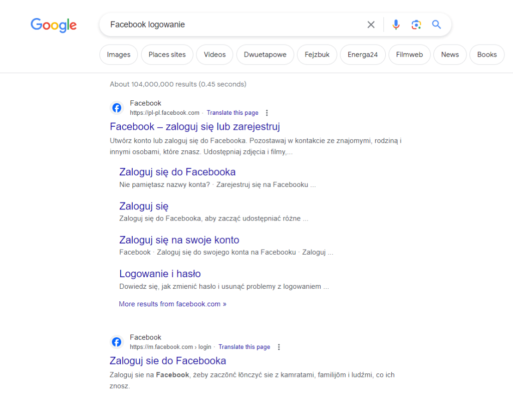This screenshot has width=513, height=404.
Task: Open the three-dot options for the second result
Action: [279, 347]
